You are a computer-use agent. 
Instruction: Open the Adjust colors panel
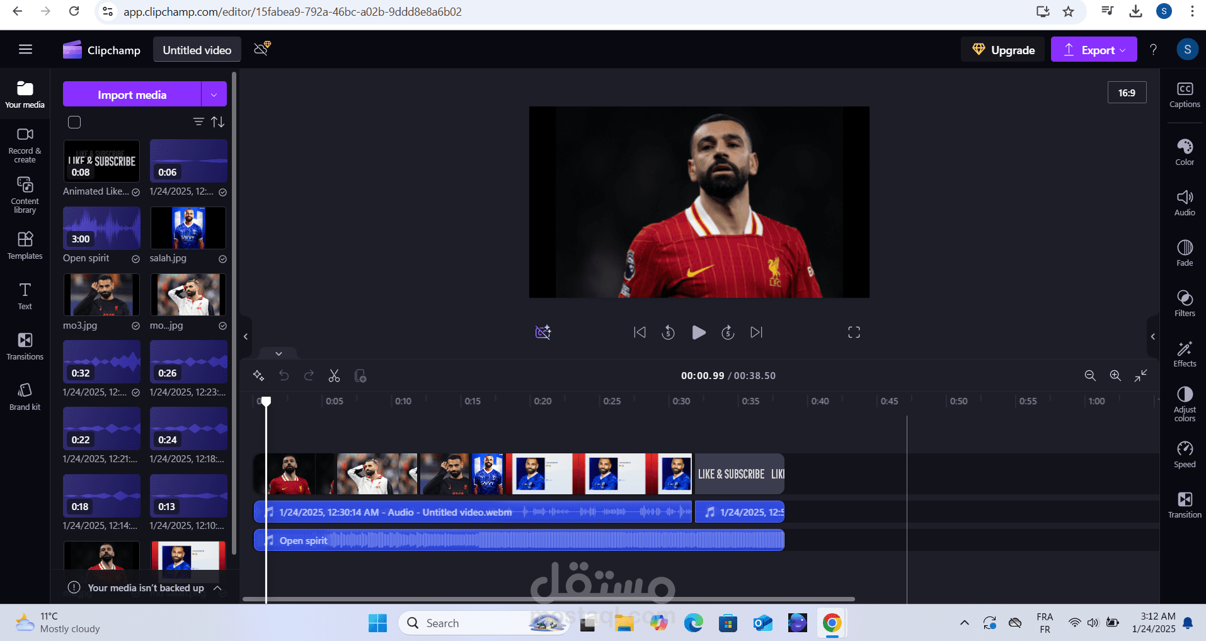point(1185,404)
